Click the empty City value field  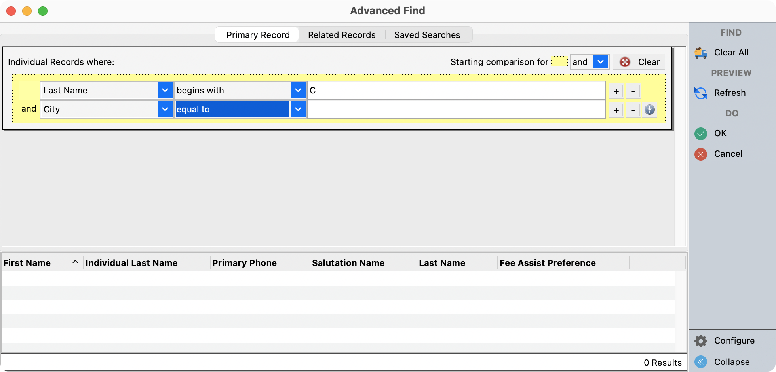pyautogui.click(x=456, y=109)
